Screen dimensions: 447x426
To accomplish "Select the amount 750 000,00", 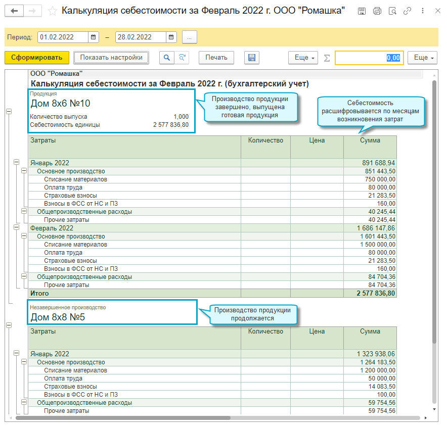I will [x=380, y=179].
